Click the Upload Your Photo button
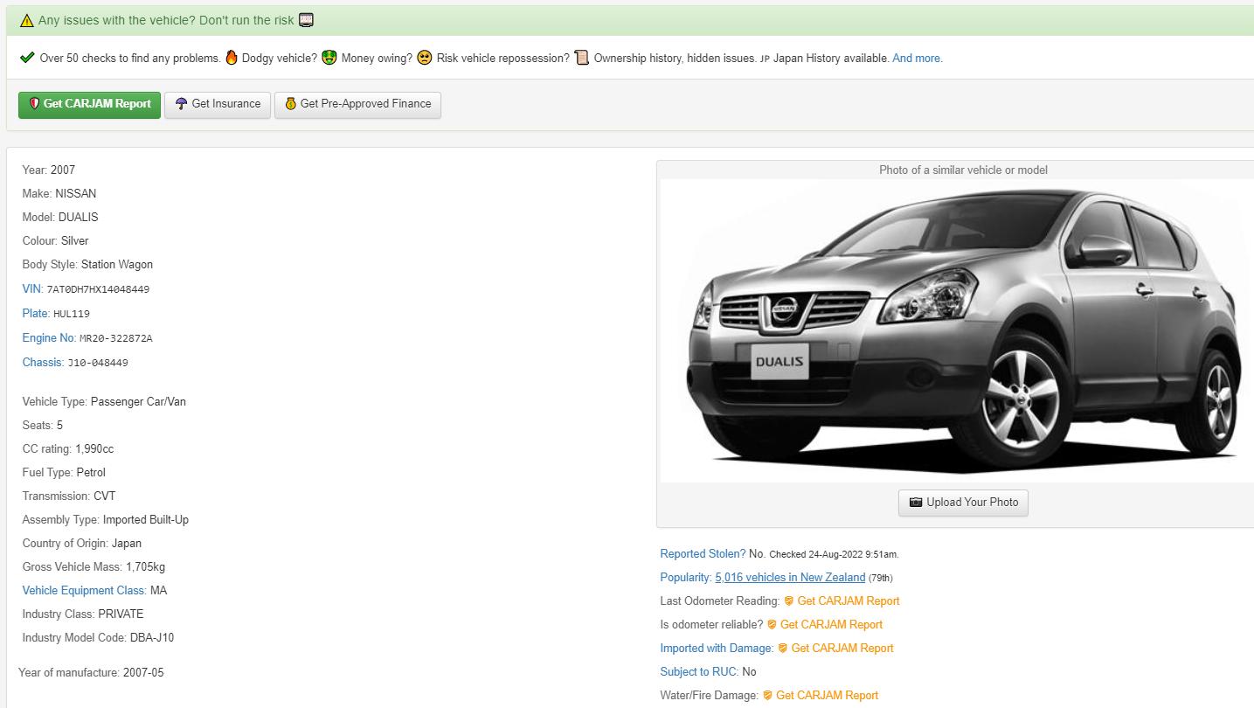Image resolution: width=1254 pixels, height=708 pixels. [x=963, y=503]
